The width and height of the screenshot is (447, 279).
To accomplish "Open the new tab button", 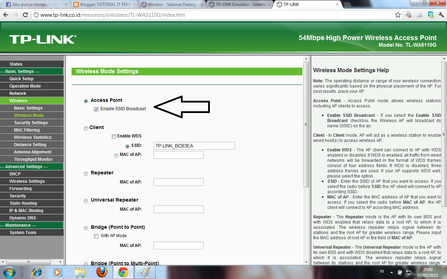I will point(347,5).
